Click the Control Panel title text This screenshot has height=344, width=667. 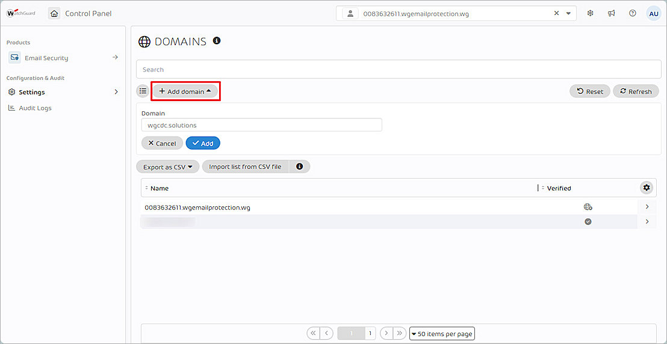point(88,14)
